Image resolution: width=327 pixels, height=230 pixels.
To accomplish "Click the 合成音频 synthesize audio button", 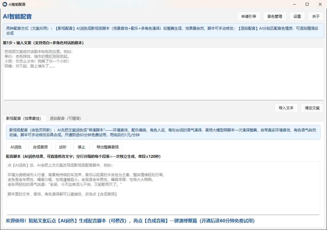I will [40, 147].
